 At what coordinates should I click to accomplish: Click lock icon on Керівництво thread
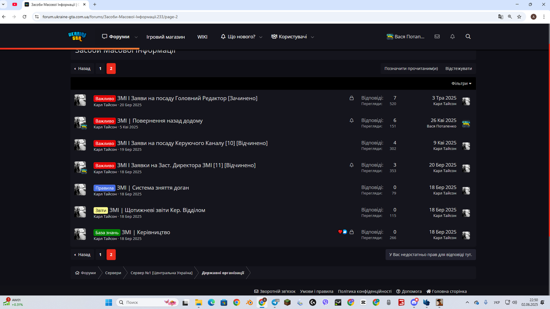pos(351,232)
